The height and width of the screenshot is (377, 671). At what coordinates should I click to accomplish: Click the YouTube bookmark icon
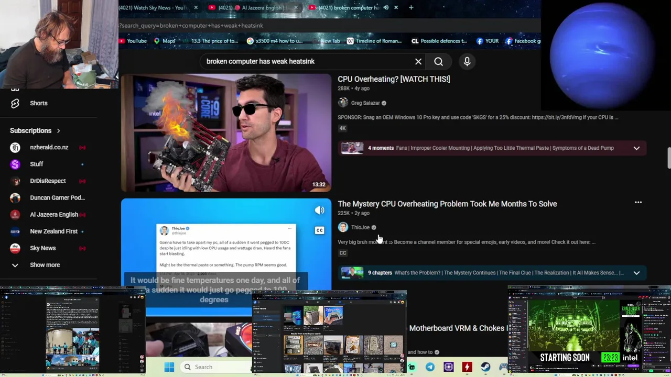(x=122, y=41)
